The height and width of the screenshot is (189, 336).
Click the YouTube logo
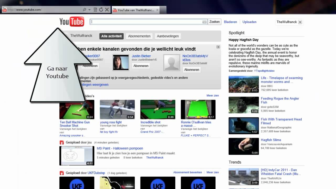(x=72, y=22)
